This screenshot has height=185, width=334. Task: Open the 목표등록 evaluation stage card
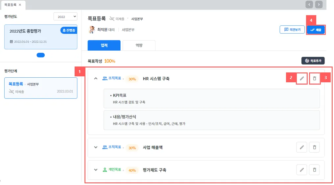41,88
